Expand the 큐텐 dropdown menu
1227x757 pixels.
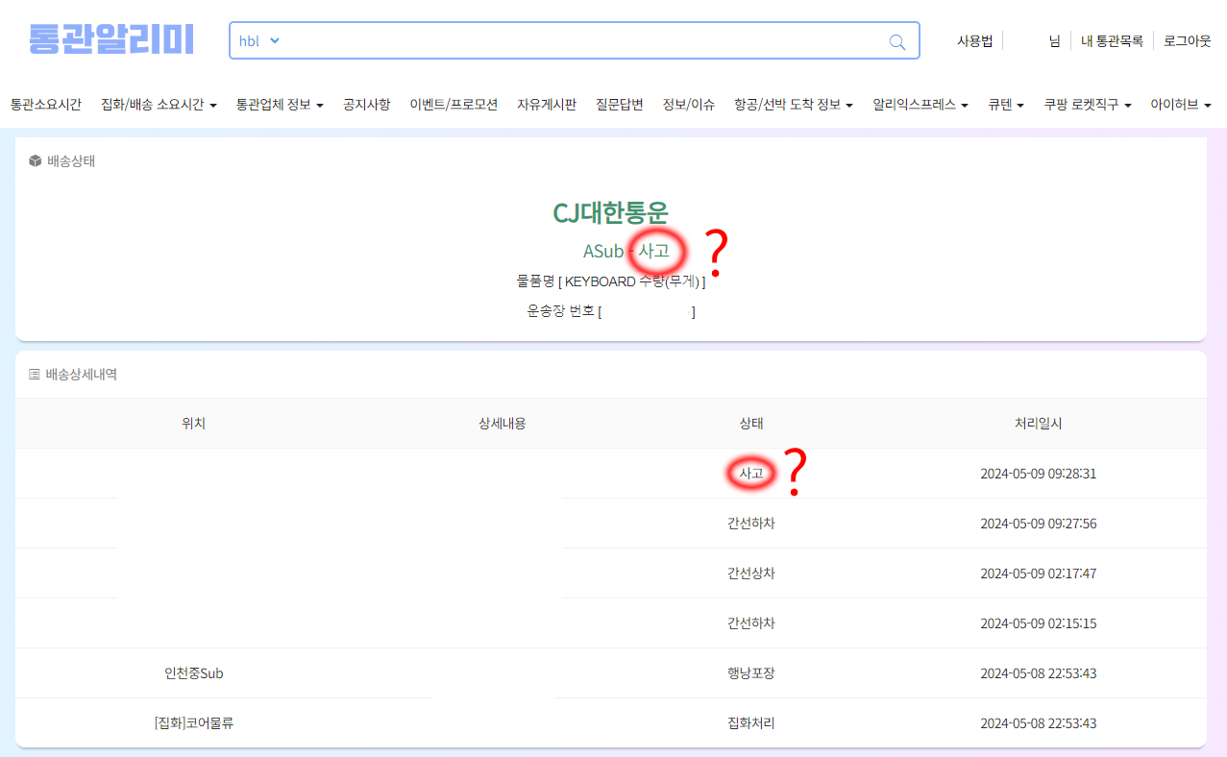1006,104
